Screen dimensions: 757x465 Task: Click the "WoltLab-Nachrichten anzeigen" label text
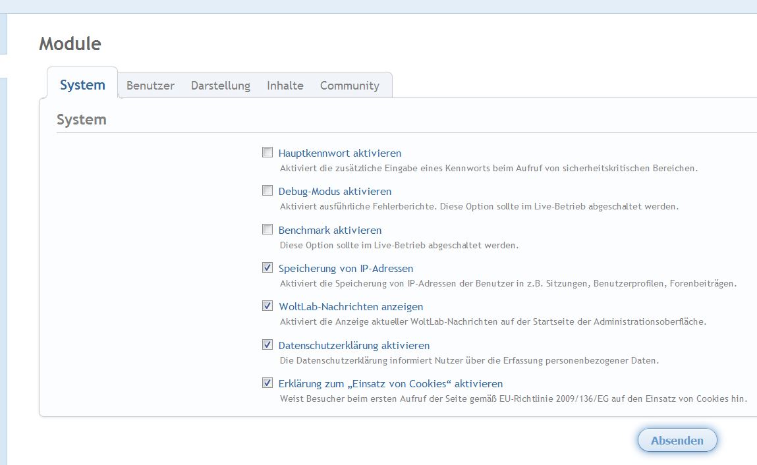tap(350, 306)
